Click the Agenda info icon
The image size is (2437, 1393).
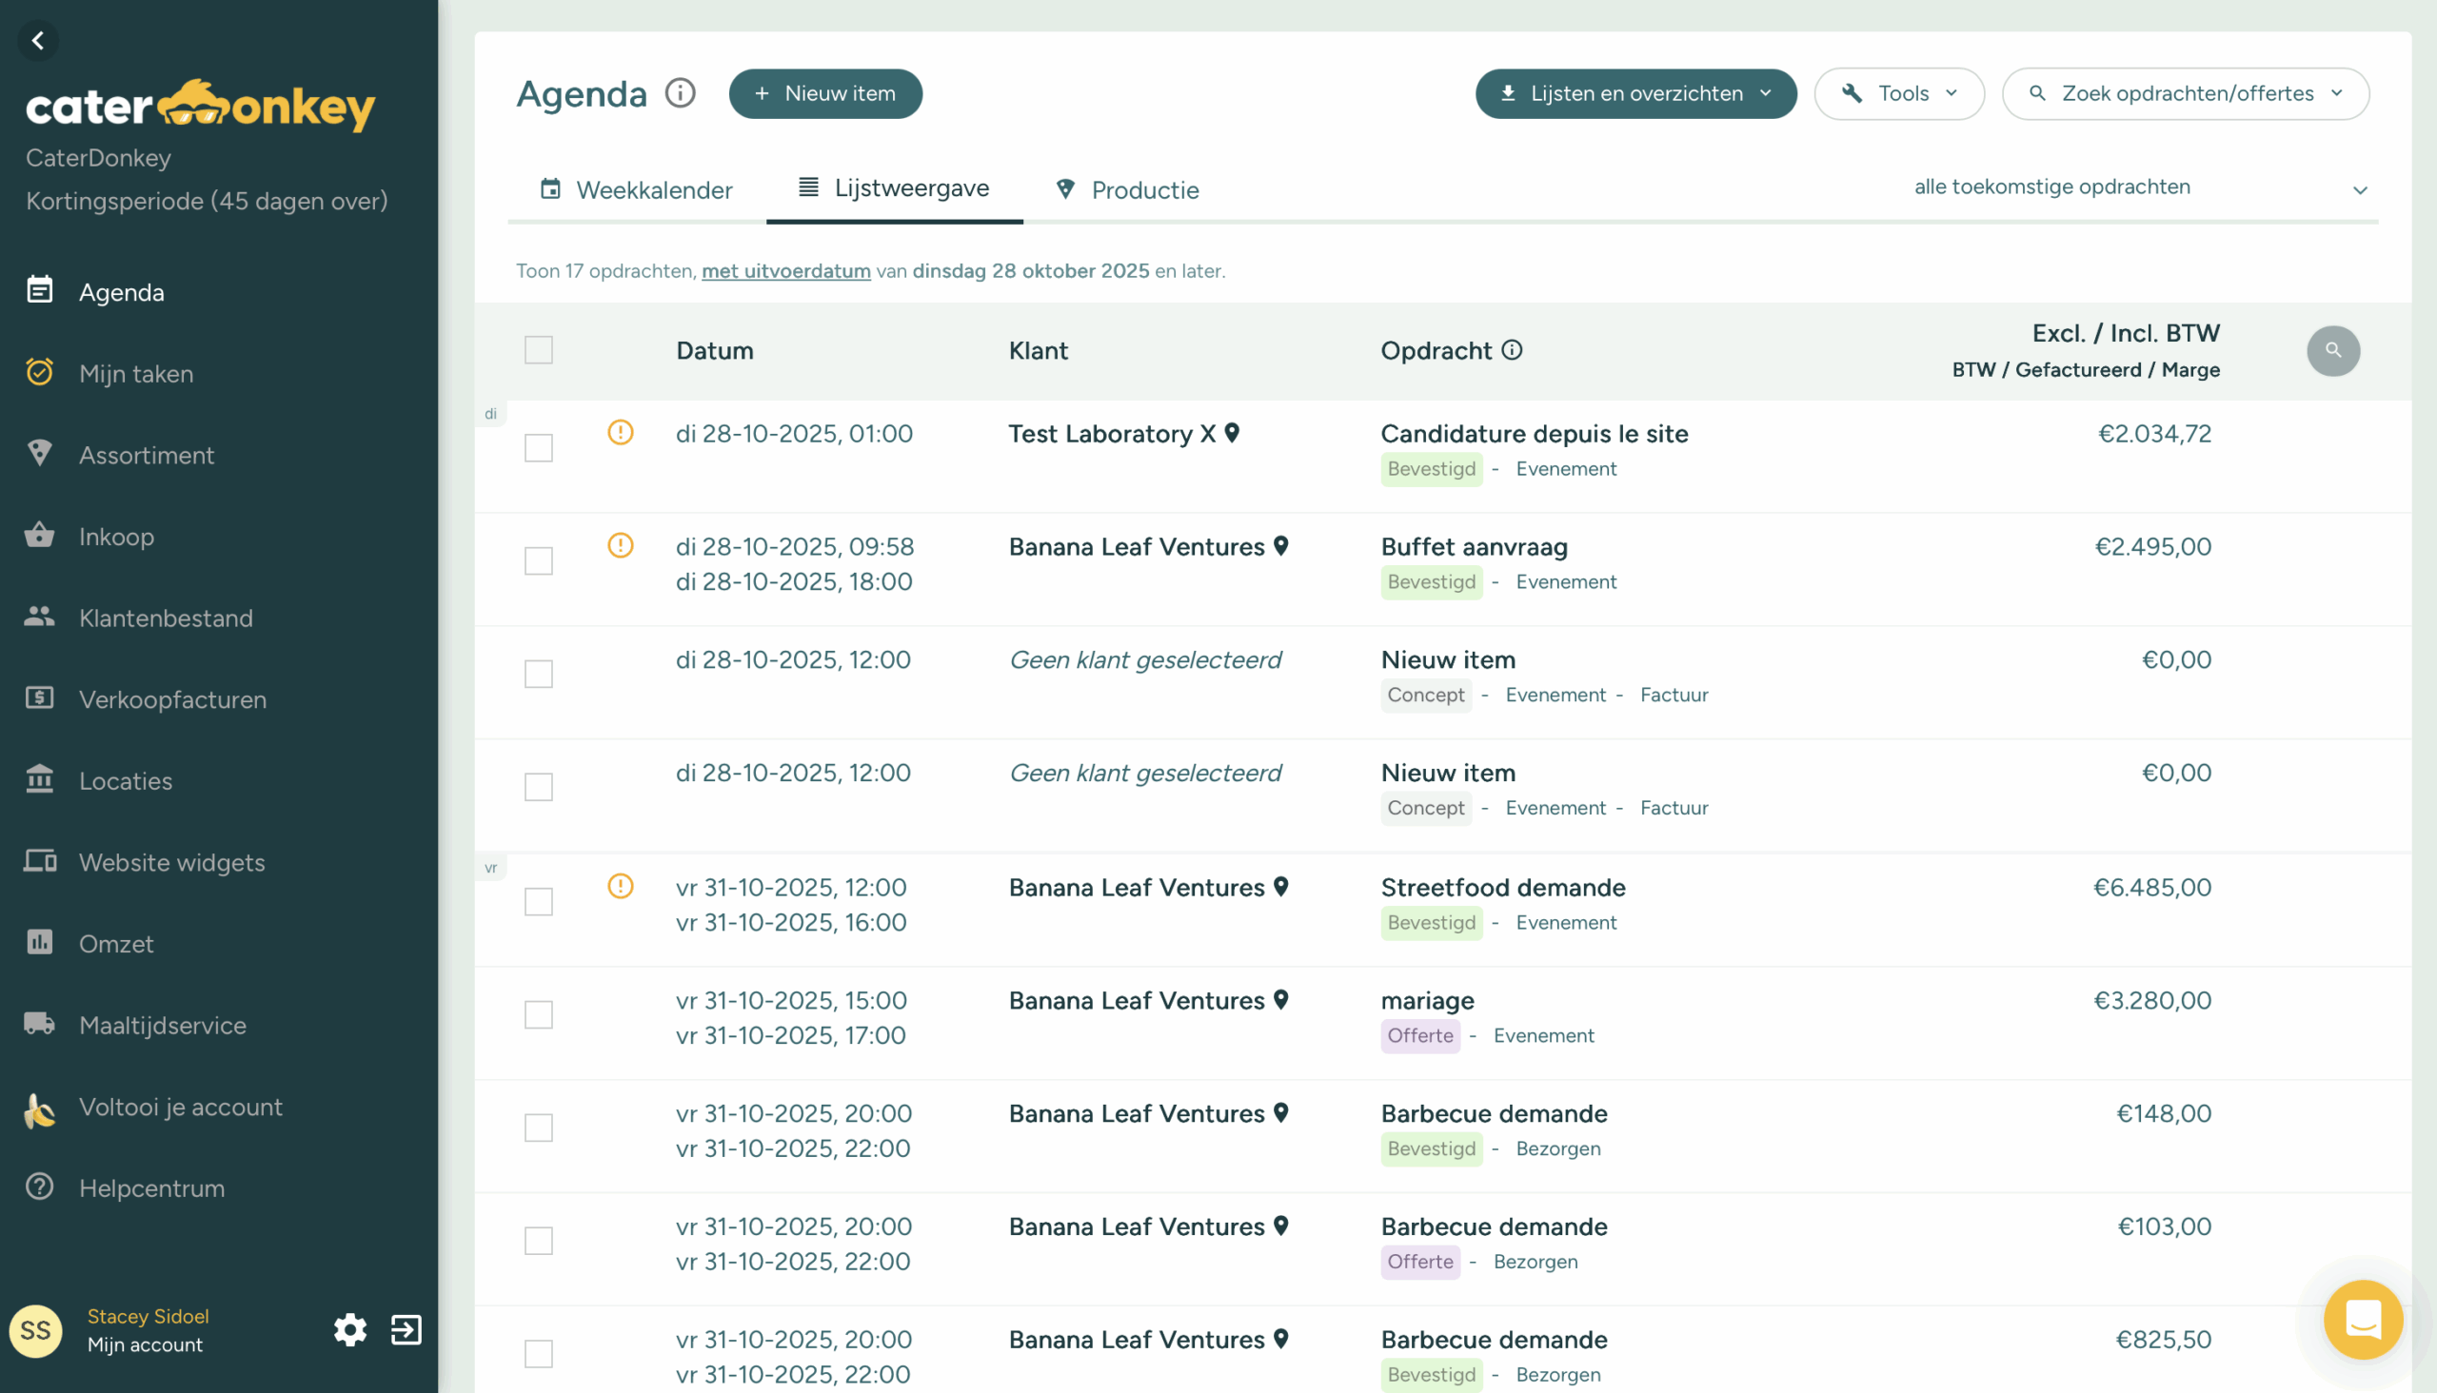(x=680, y=94)
